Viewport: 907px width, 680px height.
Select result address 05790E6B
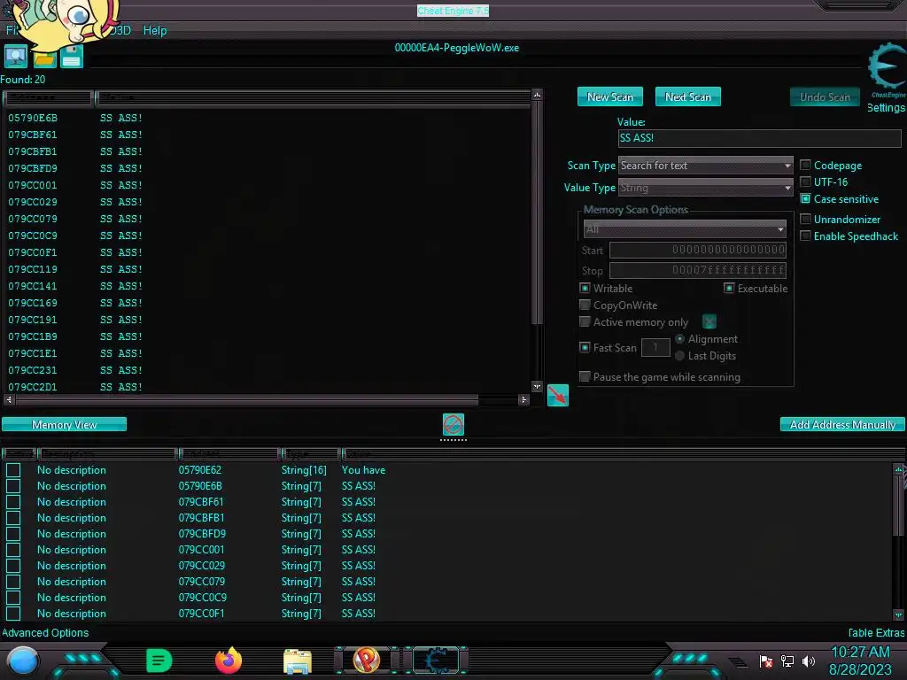33,118
